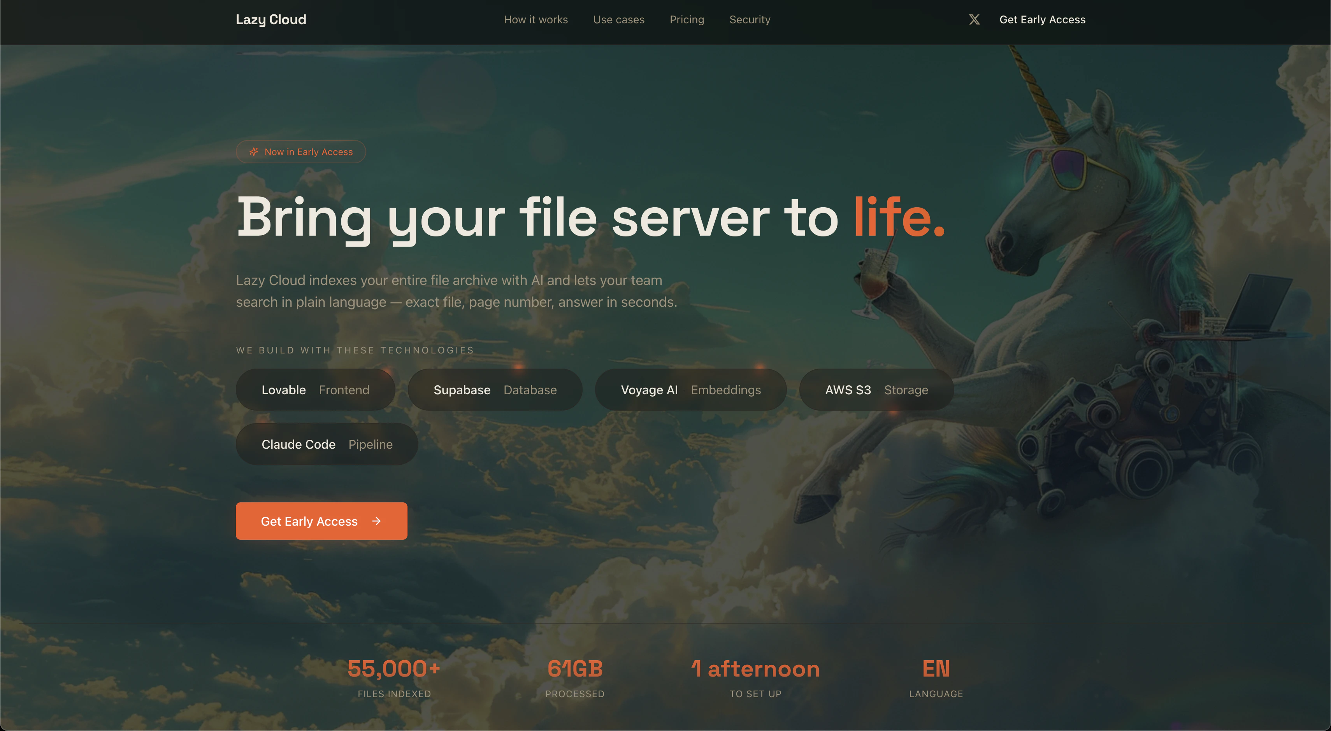
Task: Select the Lovable Frontend technology pill
Action: tap(315, 390)
